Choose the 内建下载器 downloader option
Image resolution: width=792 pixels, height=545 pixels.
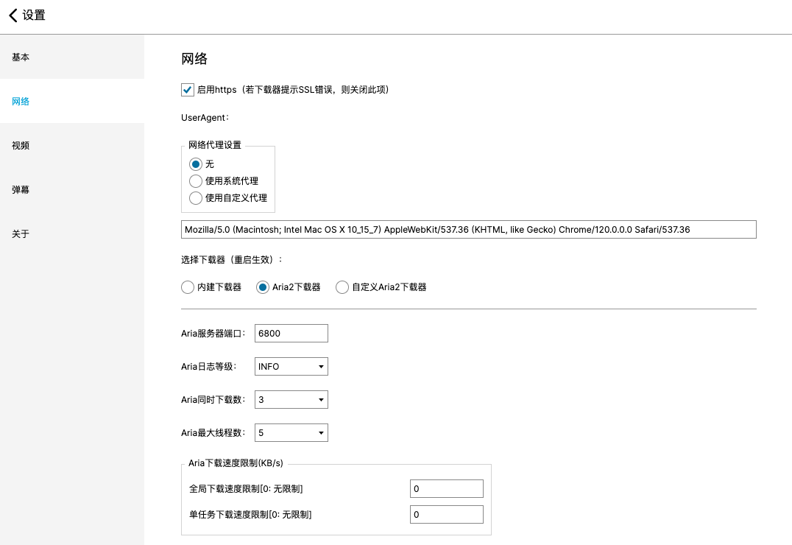[188, 287]
